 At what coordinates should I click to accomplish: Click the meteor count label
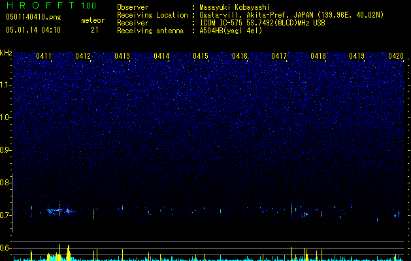coord(93,20)
